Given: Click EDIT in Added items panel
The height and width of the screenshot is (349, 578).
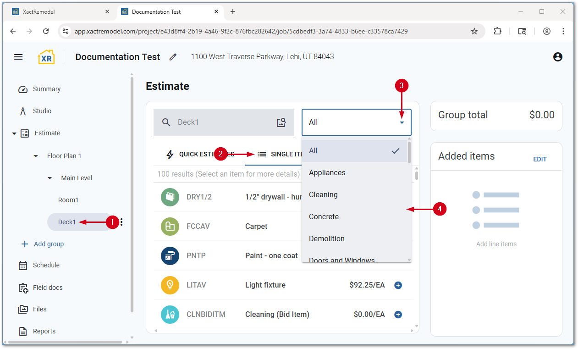Looking at the screenshot, I should coord(539,159).
